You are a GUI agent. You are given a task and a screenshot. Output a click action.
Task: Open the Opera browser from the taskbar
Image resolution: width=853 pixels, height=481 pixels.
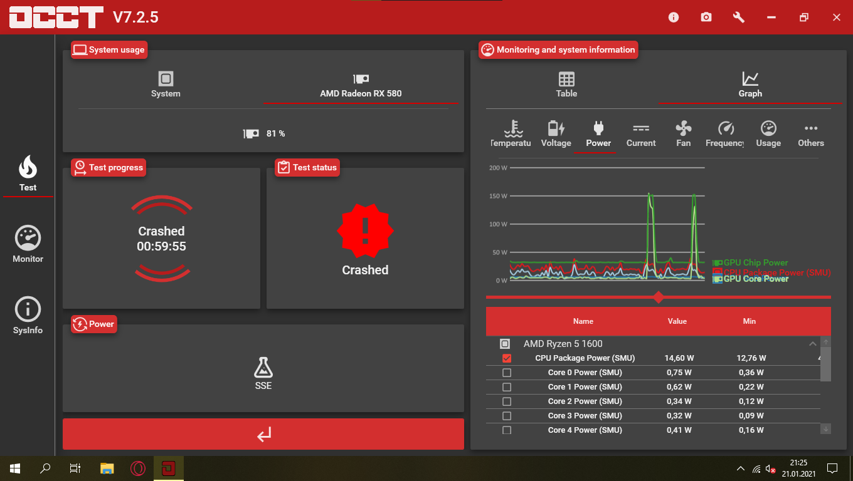(138, 468)
